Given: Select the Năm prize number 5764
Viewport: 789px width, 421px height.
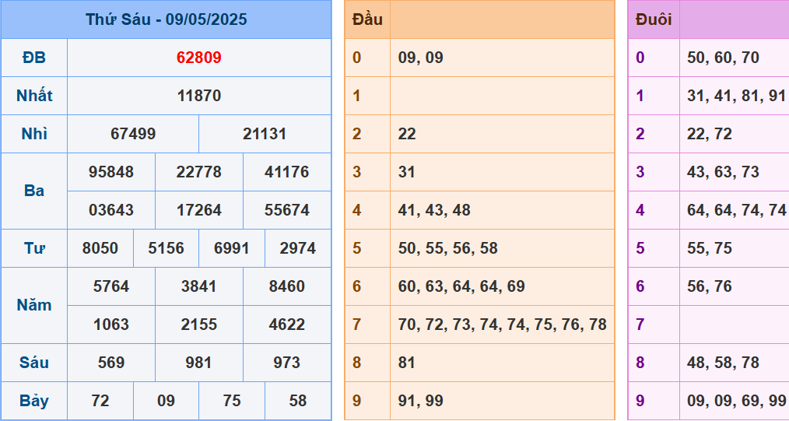Looking at the screenshot, I should [x=111, y=286].
